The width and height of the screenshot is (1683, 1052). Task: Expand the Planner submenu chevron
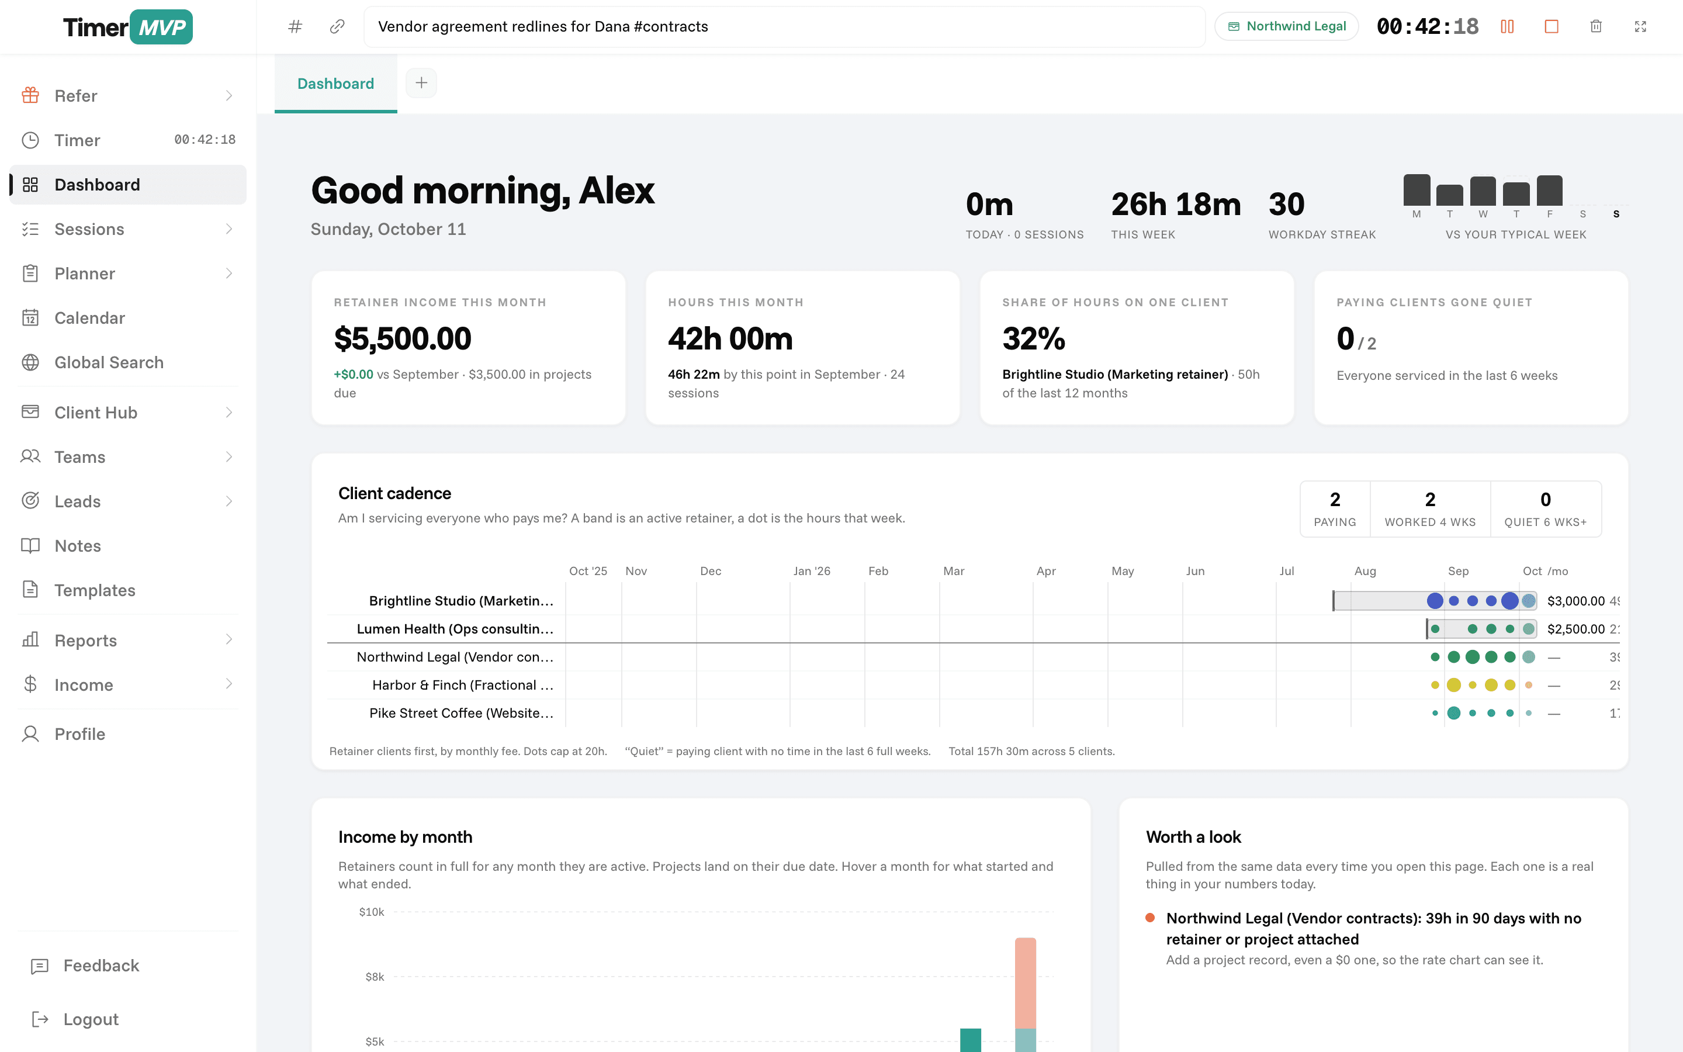point(229,274)
